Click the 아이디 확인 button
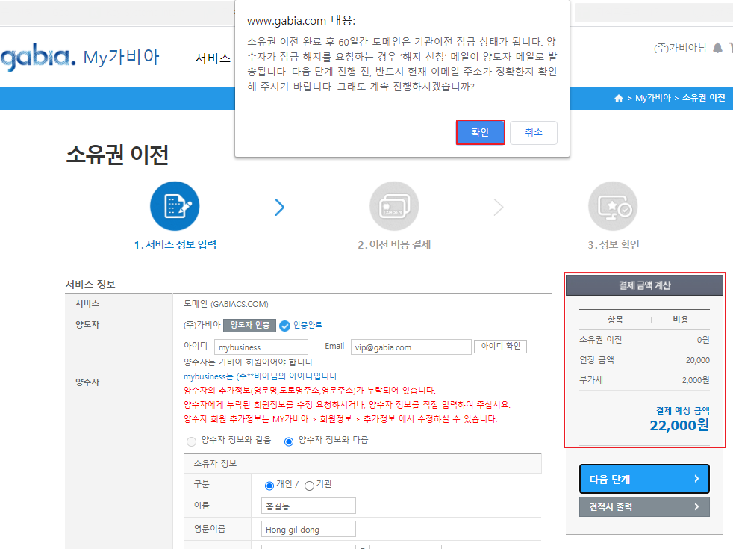The height and width of the screenshot is (549, 733). click(501, 346)
